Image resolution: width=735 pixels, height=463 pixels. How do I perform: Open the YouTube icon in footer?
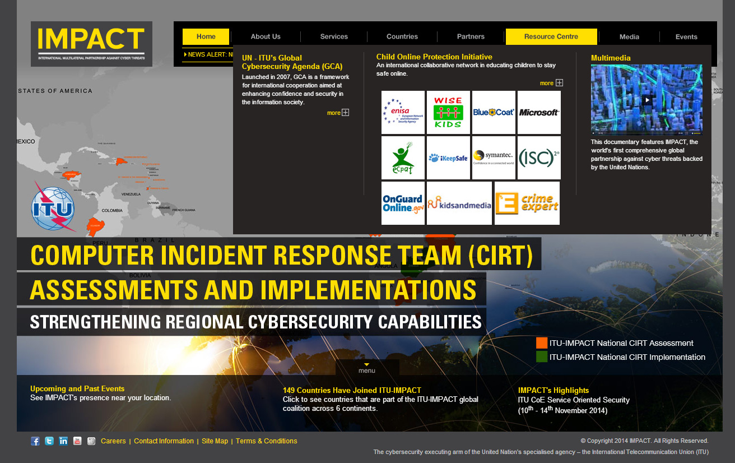pos(77,441)
